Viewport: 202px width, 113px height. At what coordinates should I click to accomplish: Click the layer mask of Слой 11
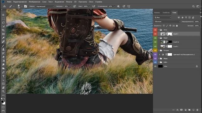170,42
